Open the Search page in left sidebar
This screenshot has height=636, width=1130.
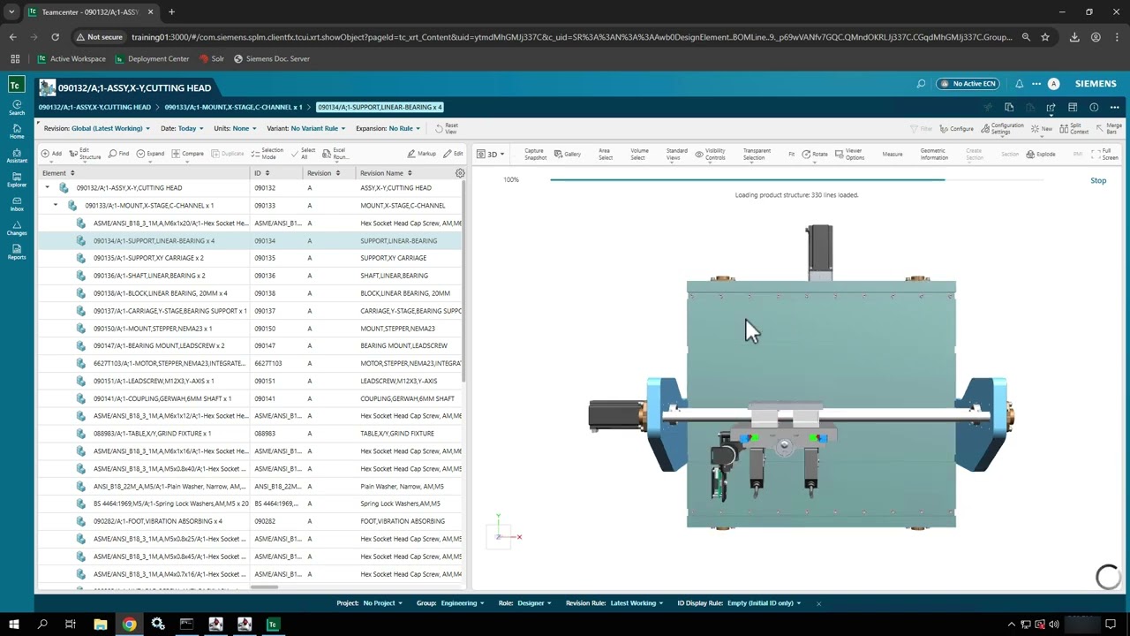click(17, 108)
